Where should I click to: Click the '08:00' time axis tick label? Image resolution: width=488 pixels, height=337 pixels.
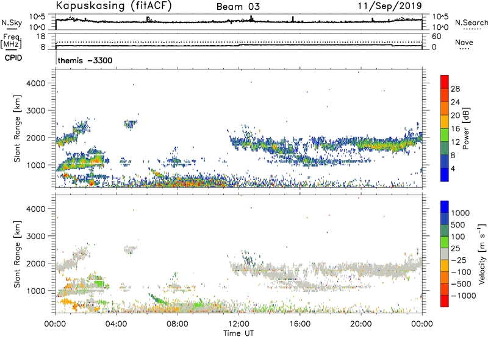pos(178,324)
